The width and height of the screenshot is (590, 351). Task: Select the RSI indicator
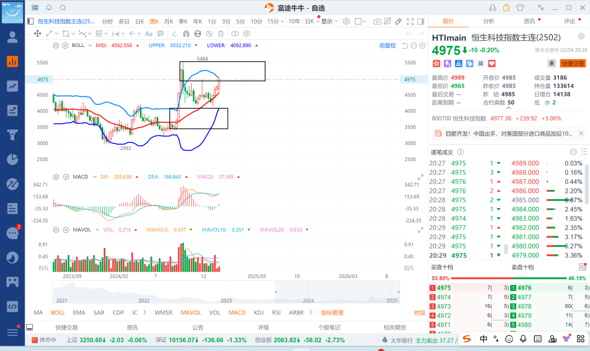pos(276,312)
